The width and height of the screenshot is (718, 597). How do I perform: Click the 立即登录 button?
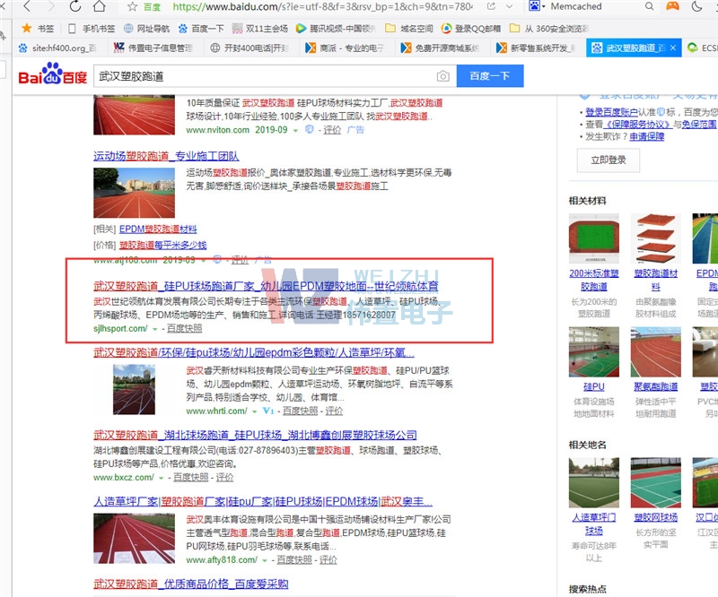click(609, 160)
